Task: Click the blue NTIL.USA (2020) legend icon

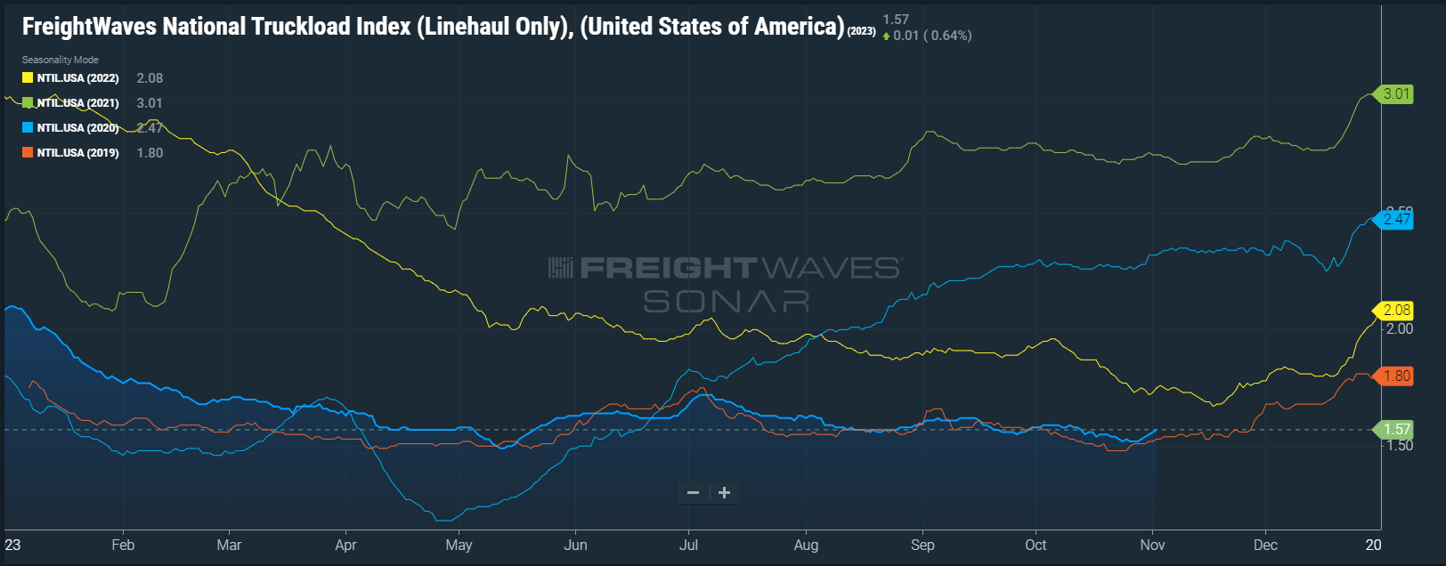Action: click(x=27, y=126)
